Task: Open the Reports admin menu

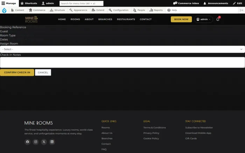Action: (x=156, y=10)
